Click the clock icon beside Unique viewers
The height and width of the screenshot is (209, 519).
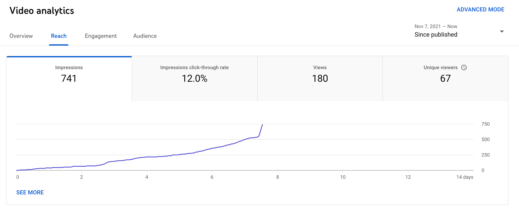pos(464,67)
